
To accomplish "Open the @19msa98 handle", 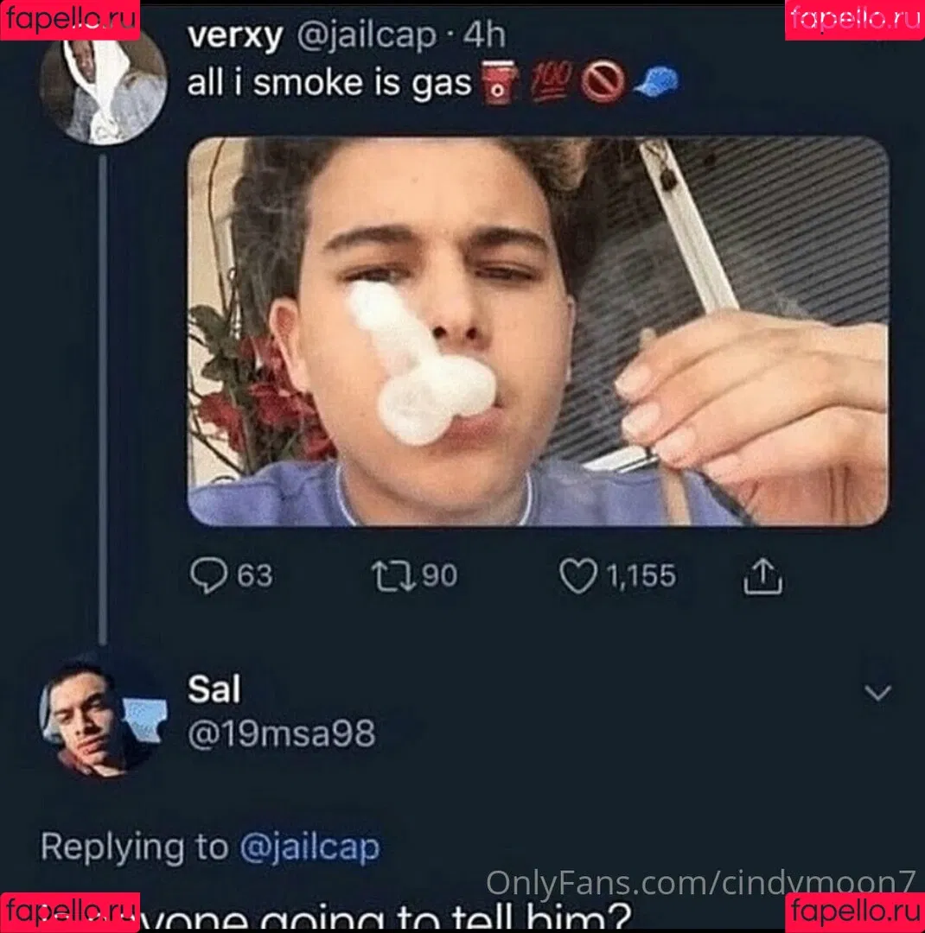I will (x=282, y=733).
